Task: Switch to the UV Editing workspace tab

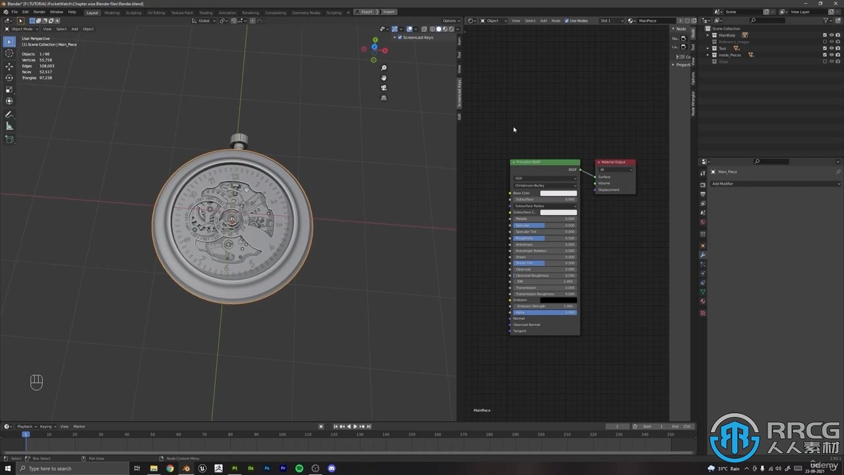Action: pyautogui.click(x=156, y=13)
